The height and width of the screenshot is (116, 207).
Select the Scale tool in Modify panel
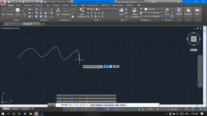(41, 16)
